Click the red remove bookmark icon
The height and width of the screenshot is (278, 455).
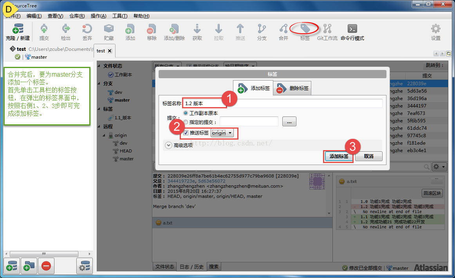click(x=46, y=266)
